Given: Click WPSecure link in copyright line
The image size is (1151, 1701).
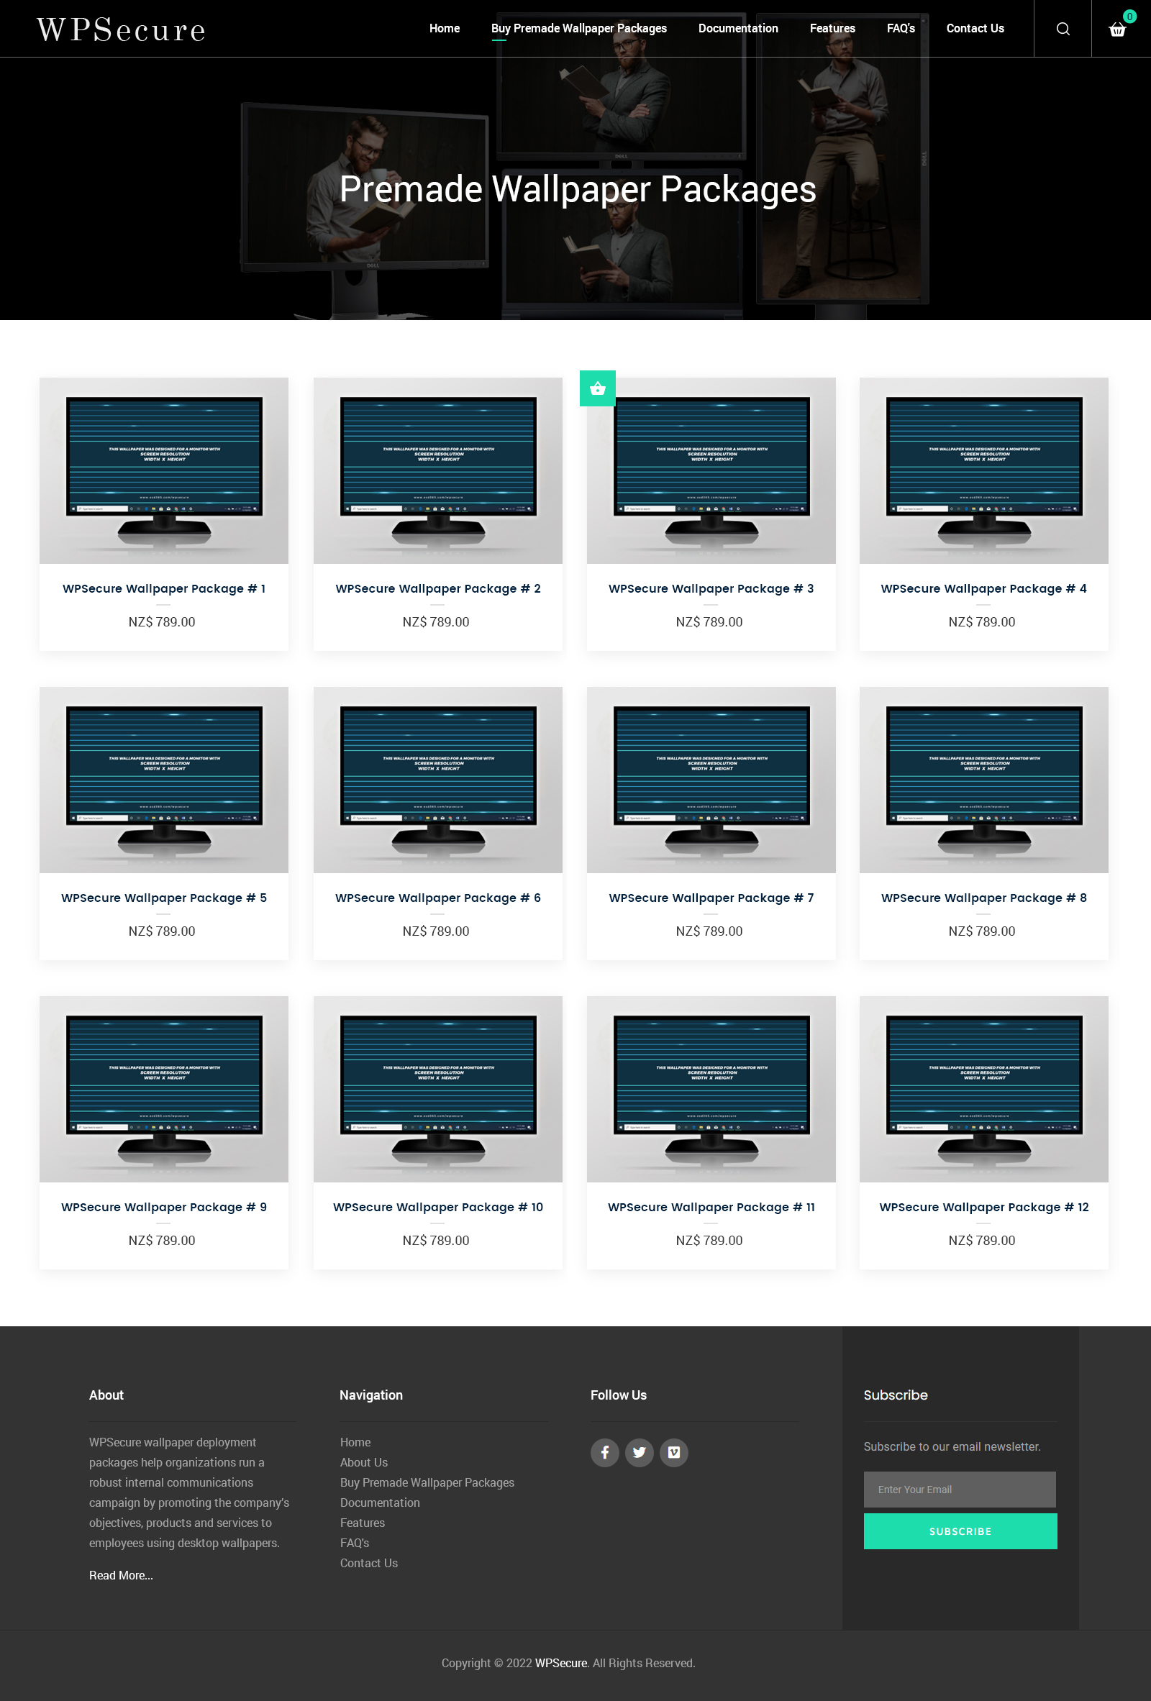Looking at the screenshot, I should (x=561, y=1663).
